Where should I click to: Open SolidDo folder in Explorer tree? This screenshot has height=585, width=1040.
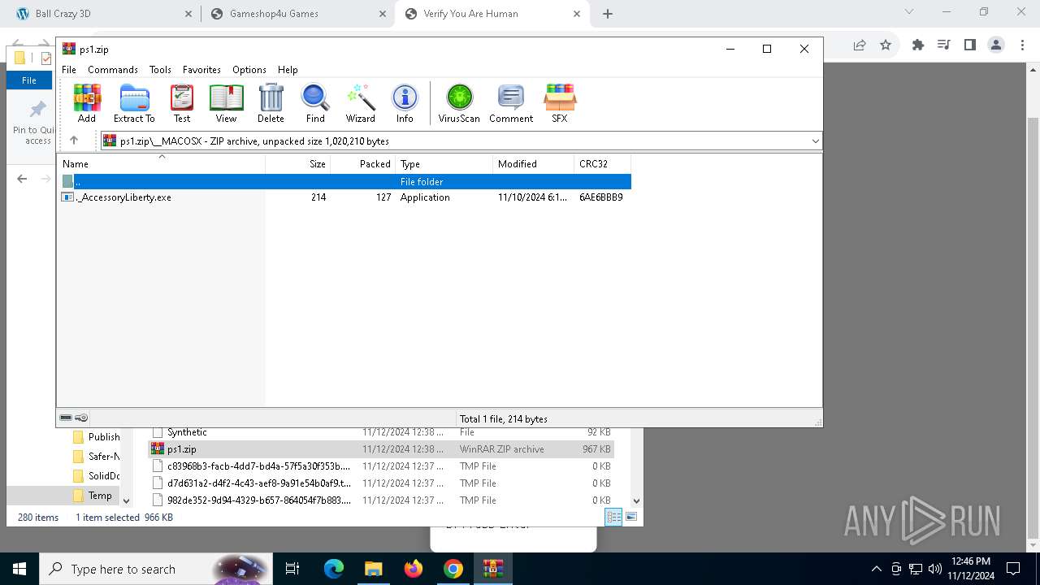click(x=95, y=476)
